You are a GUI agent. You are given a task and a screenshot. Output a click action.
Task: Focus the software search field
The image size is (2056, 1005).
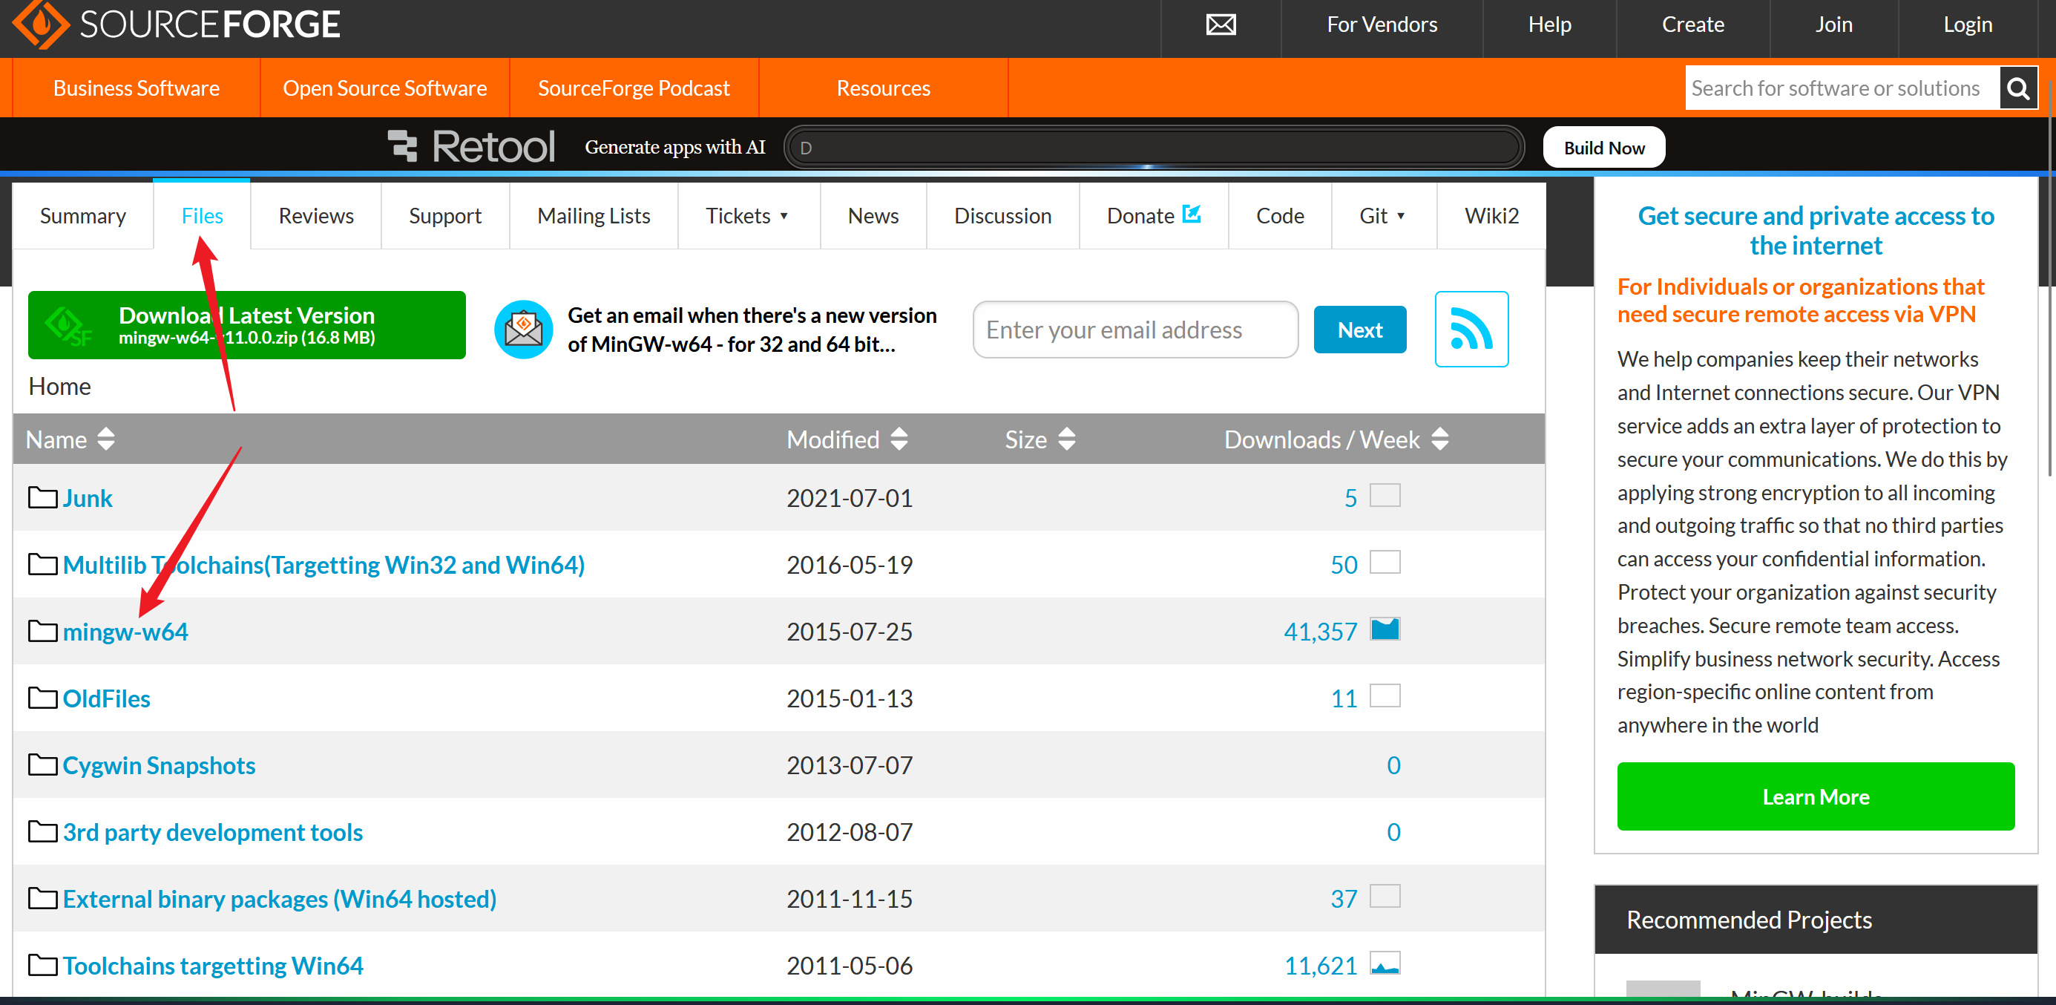(1842, 88)
